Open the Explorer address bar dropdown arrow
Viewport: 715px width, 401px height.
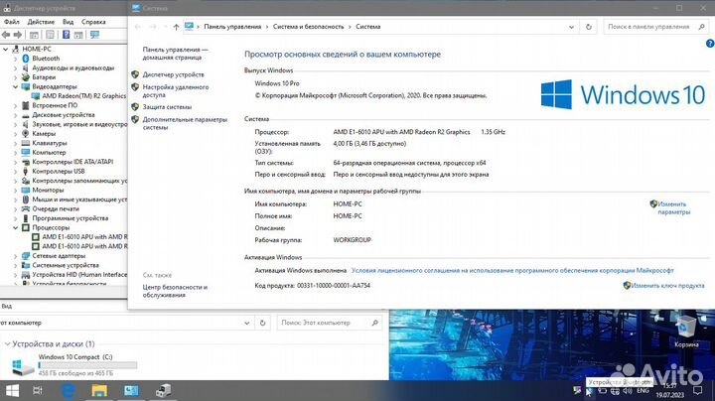click(x=246, y=323)
